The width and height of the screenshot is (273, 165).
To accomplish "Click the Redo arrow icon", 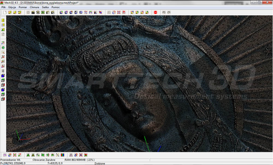I will point(169,12).
